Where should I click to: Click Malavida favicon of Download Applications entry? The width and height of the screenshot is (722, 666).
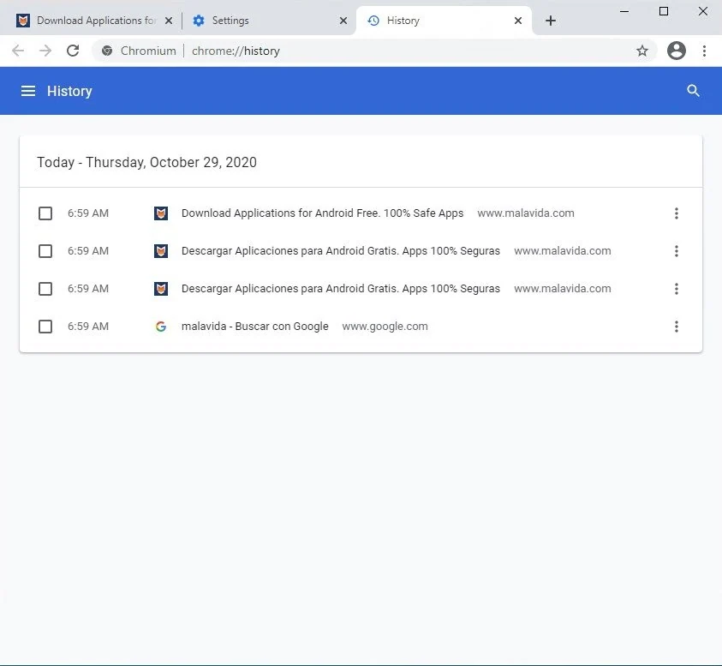coord(161,213)
